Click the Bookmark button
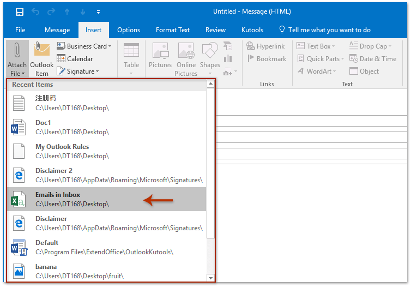 pos(267,59)
